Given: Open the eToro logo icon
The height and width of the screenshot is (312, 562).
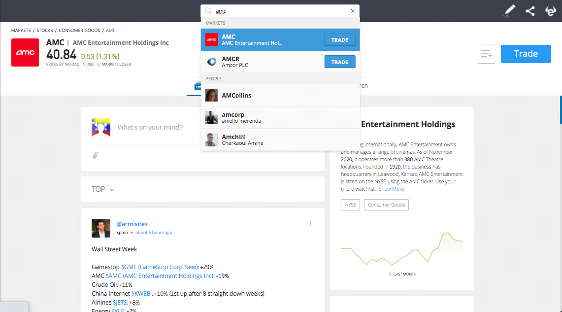Looking at the screenshot, I should (550, 11).
